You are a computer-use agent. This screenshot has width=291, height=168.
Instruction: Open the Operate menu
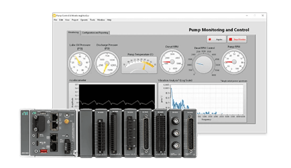pos(84,20)
